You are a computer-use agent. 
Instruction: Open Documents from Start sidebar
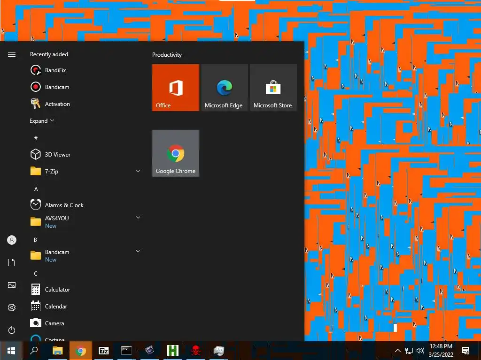12,262
